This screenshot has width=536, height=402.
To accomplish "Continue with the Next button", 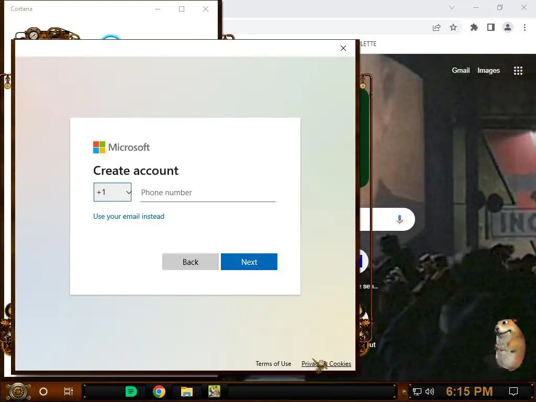I will [x=249, y=262].
